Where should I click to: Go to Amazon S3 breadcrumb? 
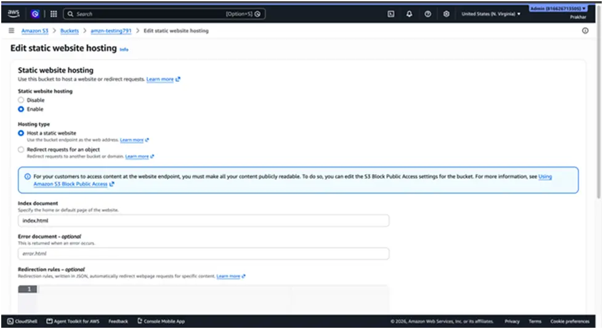click(x=34, y=31)
